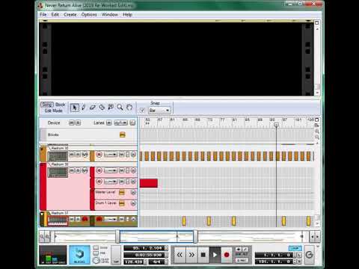Toggle the Loop button in transport
The width and height of the screenshot is (359, 269).
point(295,248)
